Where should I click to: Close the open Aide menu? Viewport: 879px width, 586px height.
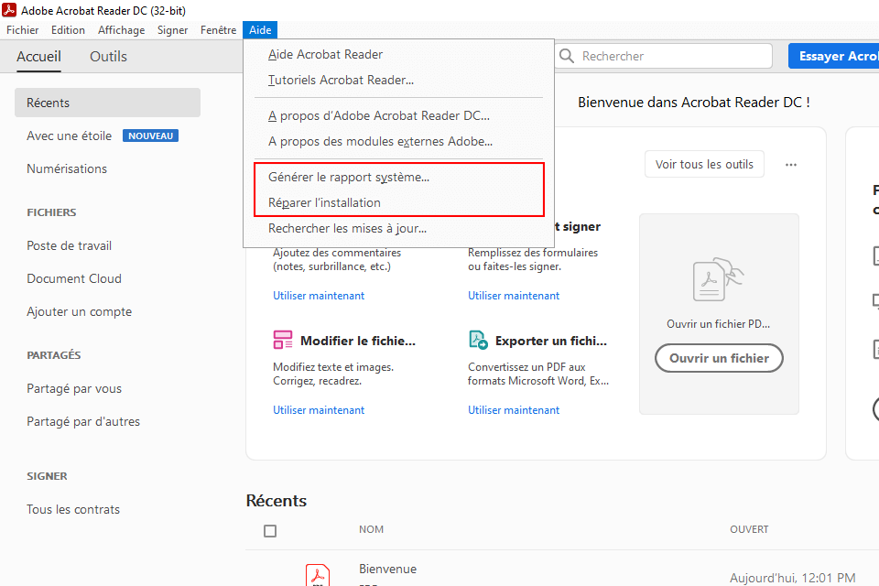260,30
